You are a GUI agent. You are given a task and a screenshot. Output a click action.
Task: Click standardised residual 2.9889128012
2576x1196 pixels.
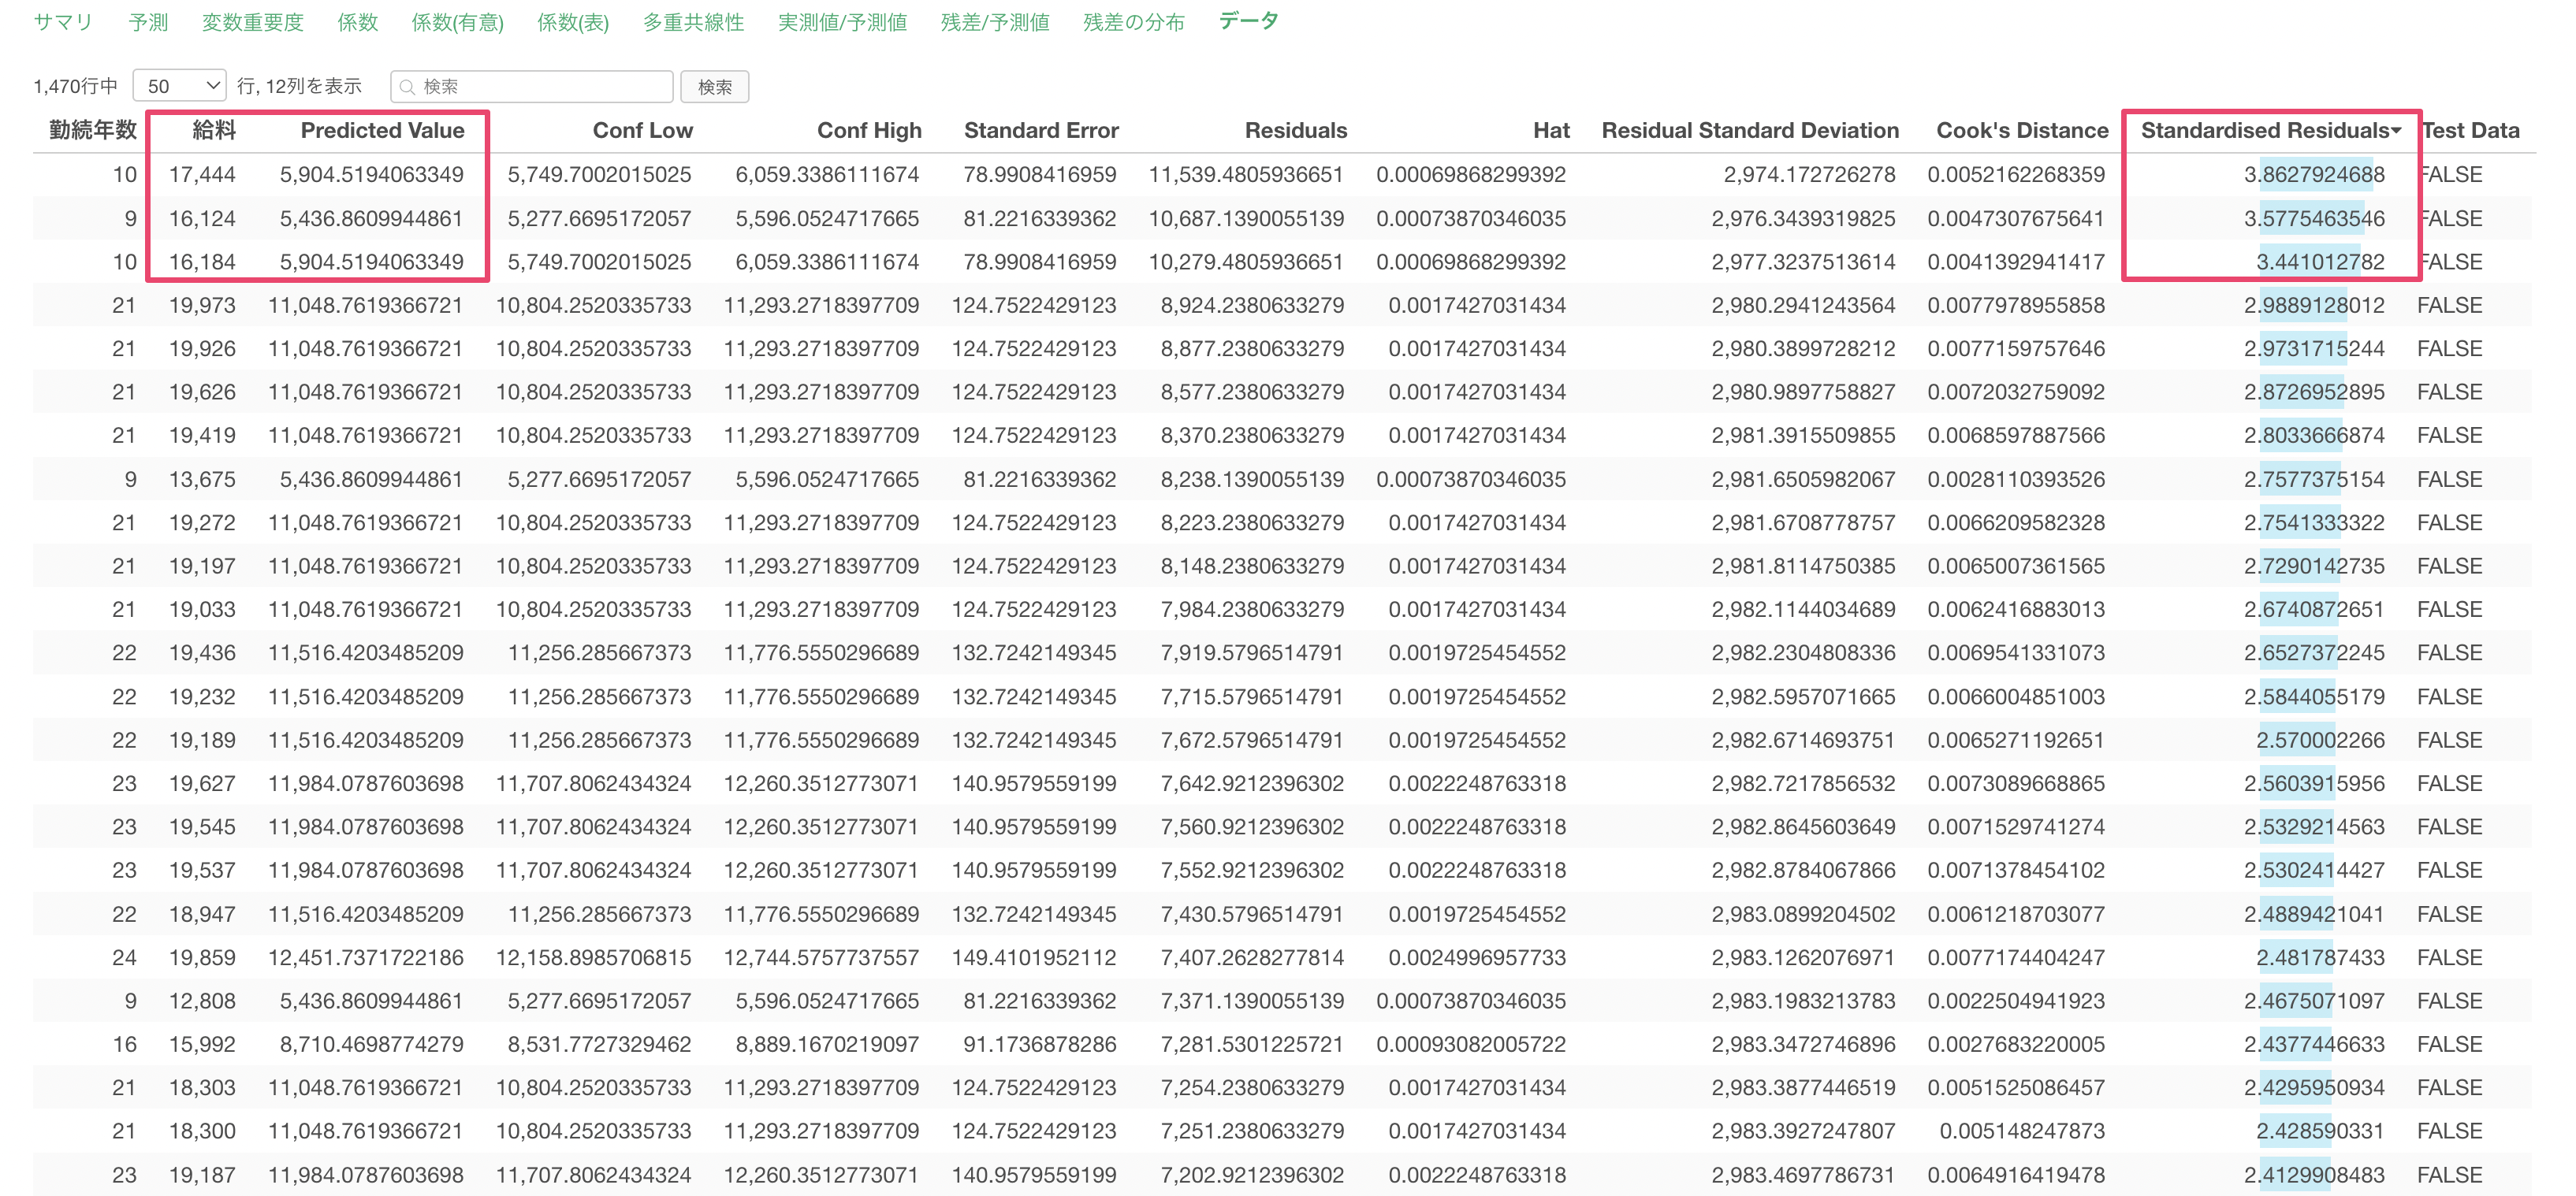(x=2314, y=305)
